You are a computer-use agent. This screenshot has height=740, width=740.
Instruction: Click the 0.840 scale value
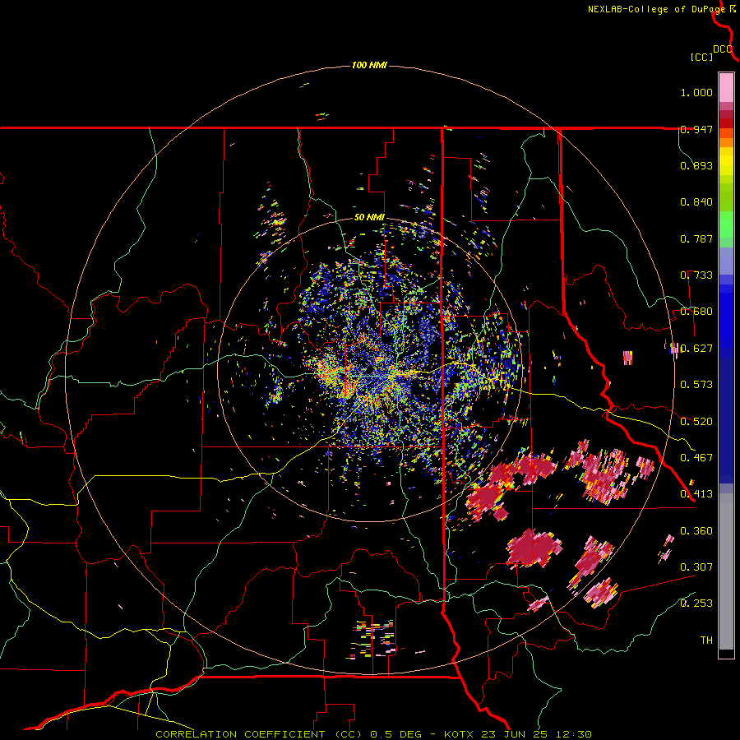[696, 202]
